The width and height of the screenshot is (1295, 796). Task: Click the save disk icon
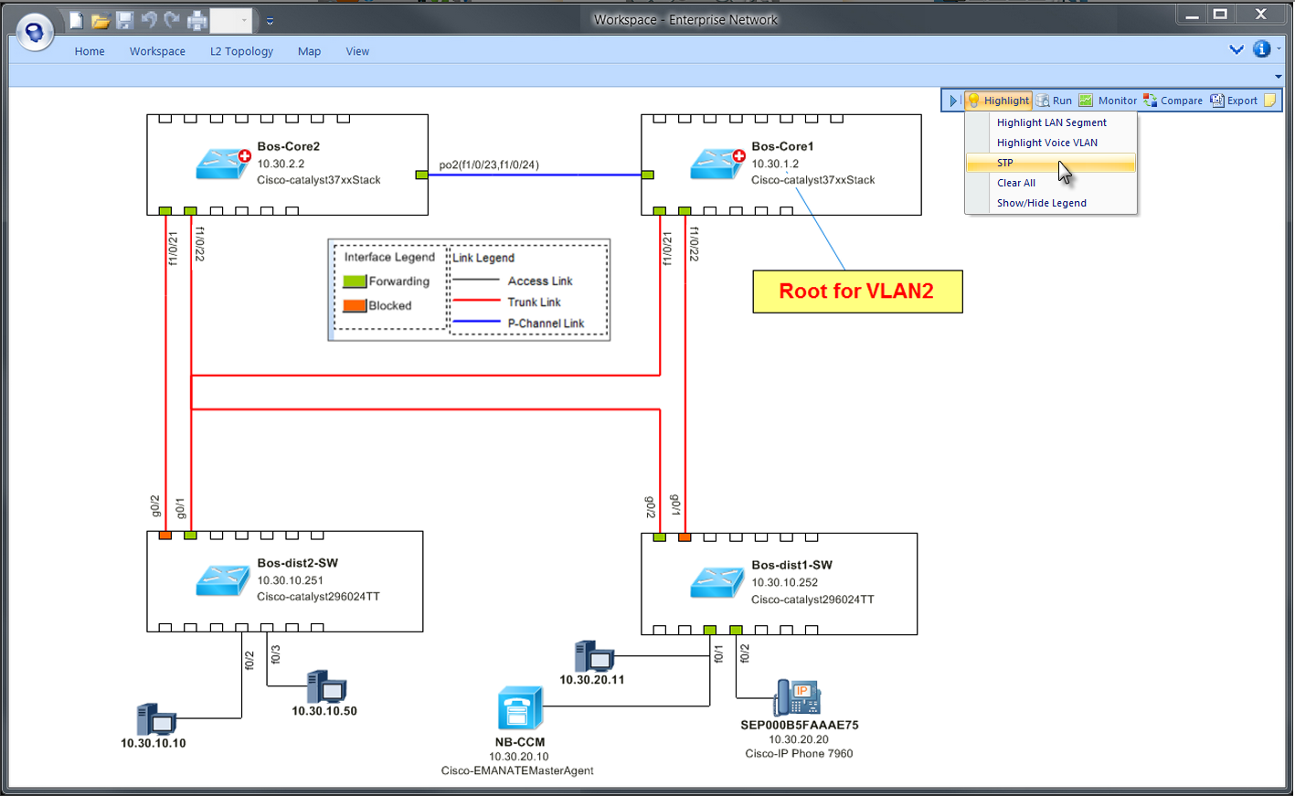point(125,20)
